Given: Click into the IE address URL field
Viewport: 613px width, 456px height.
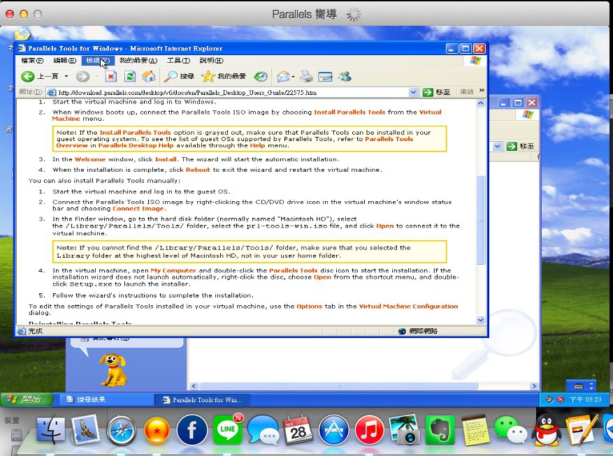Looking at the screenshot, I should pos(233,93).
